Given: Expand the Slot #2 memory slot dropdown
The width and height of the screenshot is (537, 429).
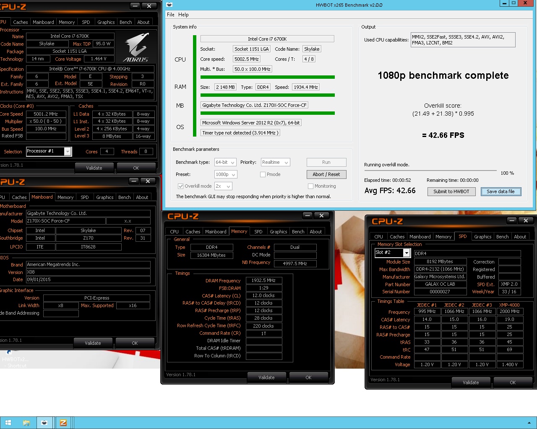Looking at the screenshot, I should coord(406,253).
